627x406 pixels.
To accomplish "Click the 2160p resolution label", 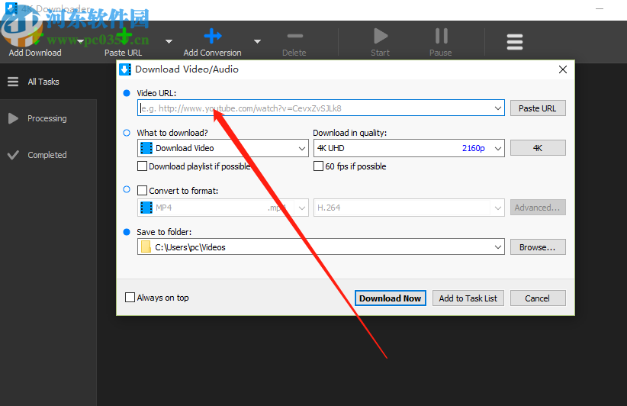I will coord(474,148).
